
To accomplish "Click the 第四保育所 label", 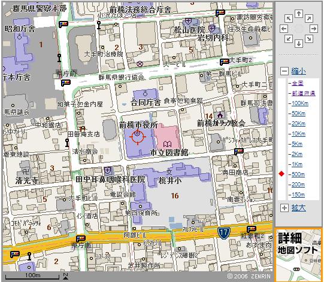I will pyautogui.click(x=141, y=213).
